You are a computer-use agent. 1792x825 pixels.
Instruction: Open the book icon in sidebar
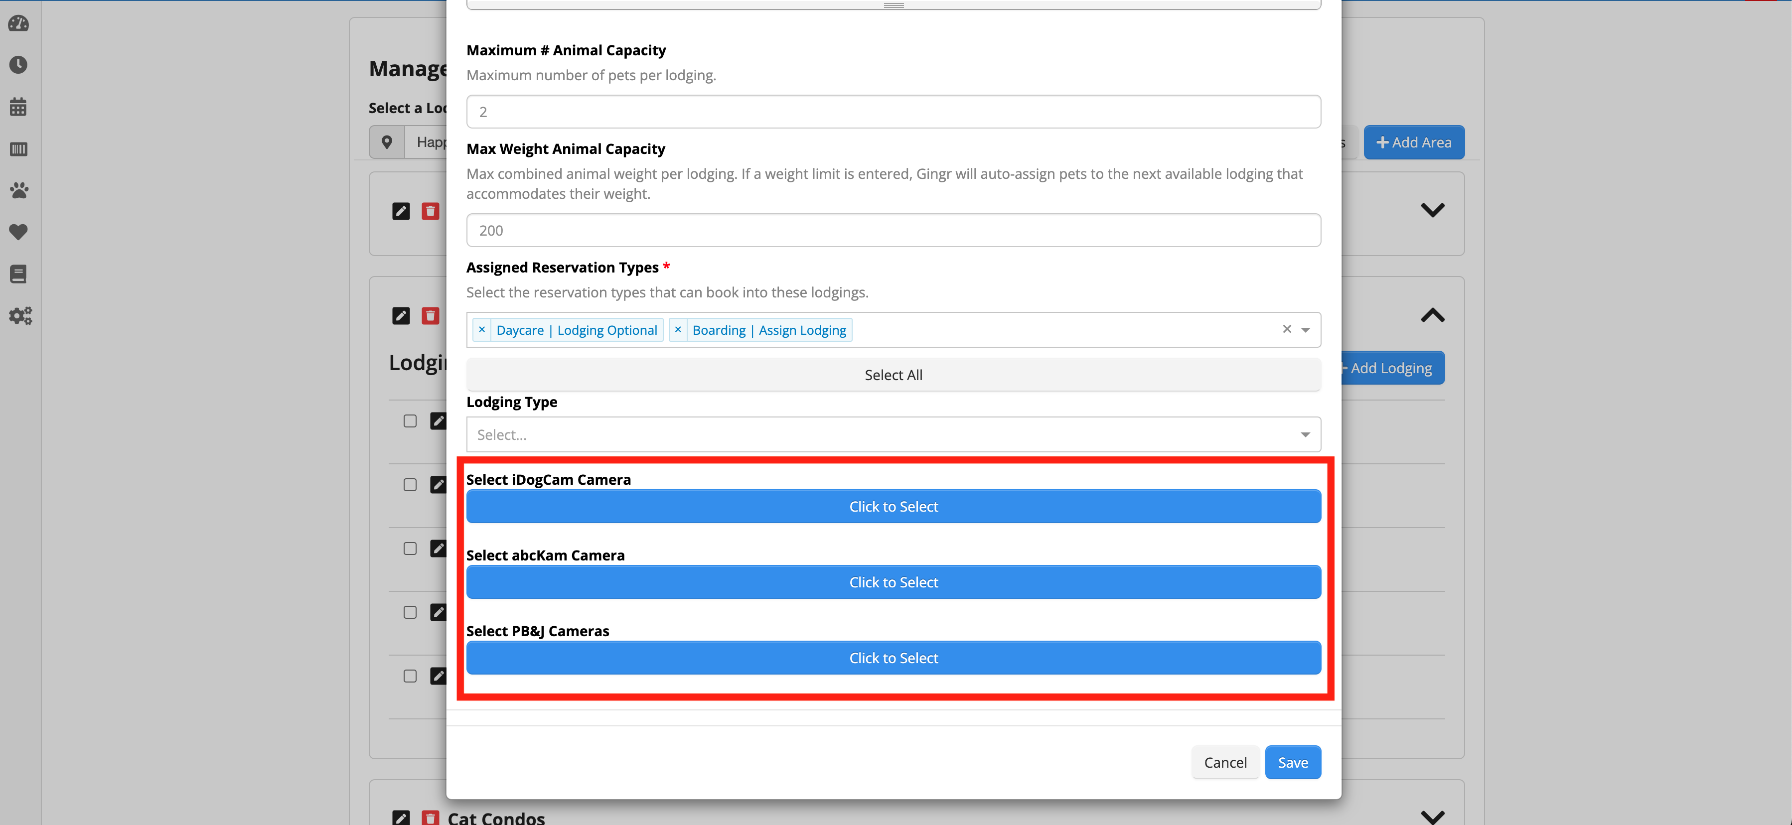coord(19,274)
